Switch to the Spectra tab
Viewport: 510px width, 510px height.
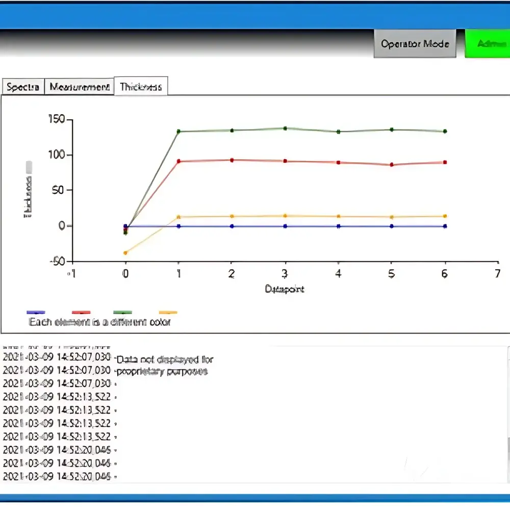[23, 87]
